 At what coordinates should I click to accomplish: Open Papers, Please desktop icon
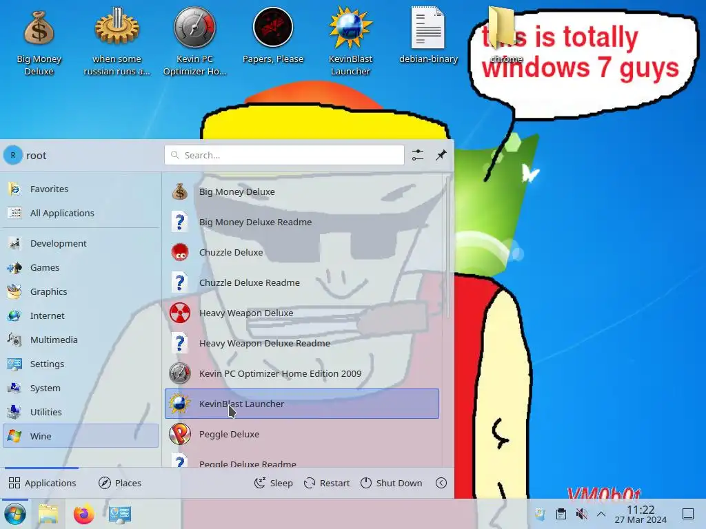click(273, 36)
